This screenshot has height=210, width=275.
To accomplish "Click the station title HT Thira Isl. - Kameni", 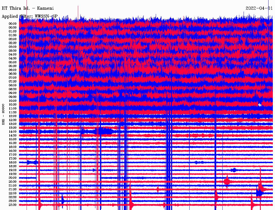I will click(x=28, y=8).
